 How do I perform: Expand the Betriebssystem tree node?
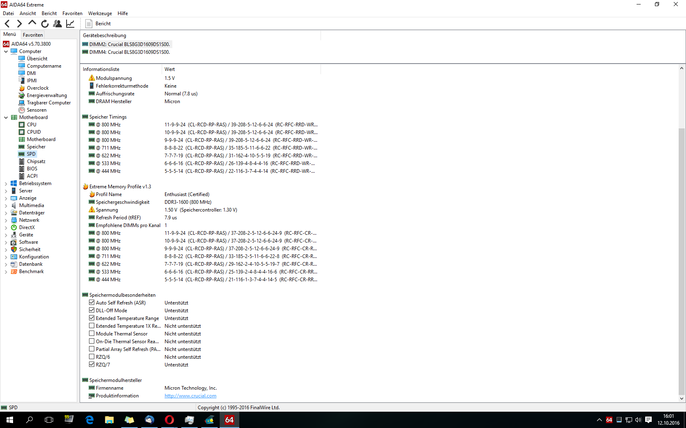coord(6,183)
